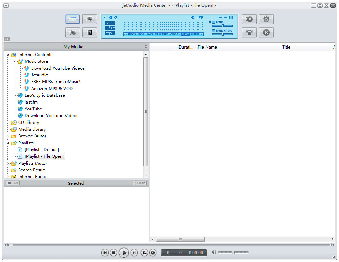Click the Classic equalizer preset
This screenshot has width=339, height=262.
pos(161,35)
